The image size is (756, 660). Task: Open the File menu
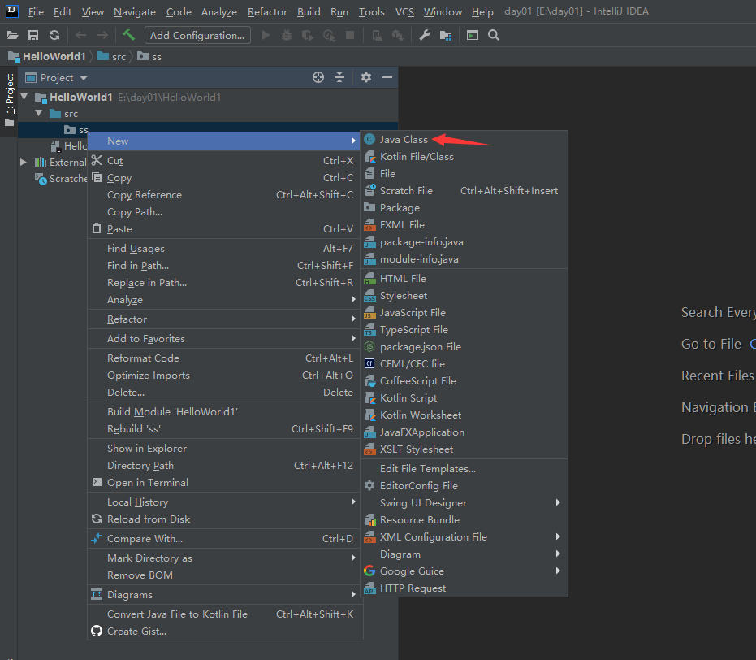point(36,11)
